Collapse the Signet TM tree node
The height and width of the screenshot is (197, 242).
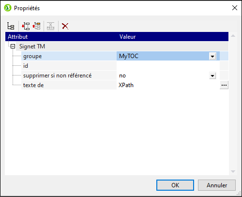point(13,46)
